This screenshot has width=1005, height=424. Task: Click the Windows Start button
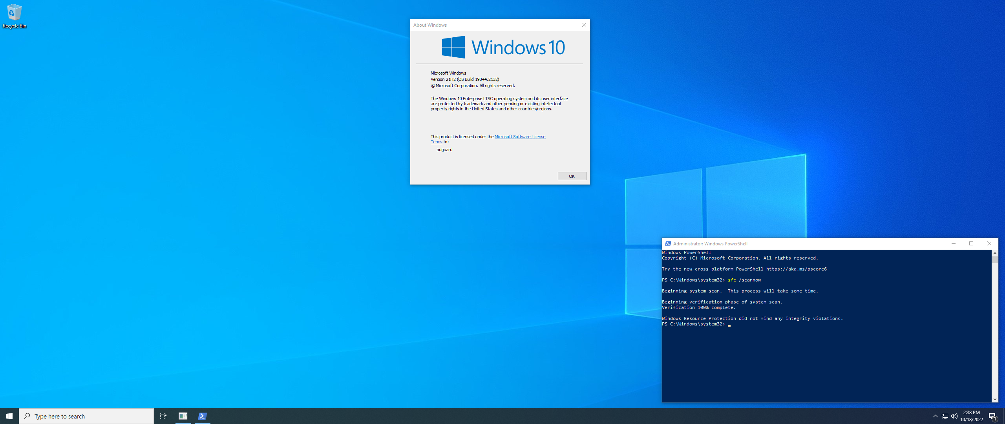pos(9,416)
